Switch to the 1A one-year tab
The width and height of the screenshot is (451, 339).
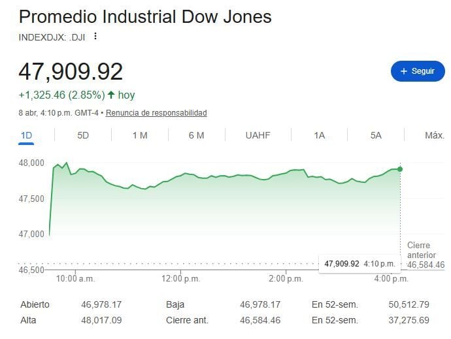coord(319,135)
